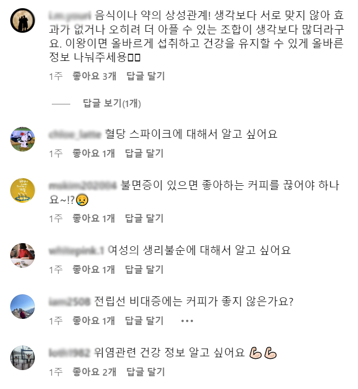
Task: Open the blurred username on the 위염관련 comment
Action: (69, 353)
